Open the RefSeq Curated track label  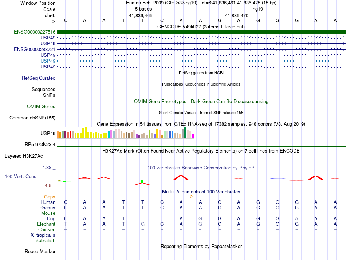coord(39,78)
